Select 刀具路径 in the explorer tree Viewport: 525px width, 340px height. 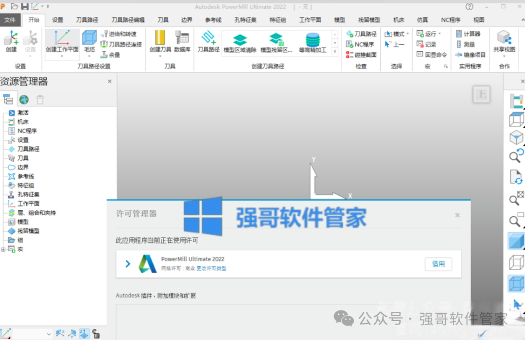click(28, 149)
